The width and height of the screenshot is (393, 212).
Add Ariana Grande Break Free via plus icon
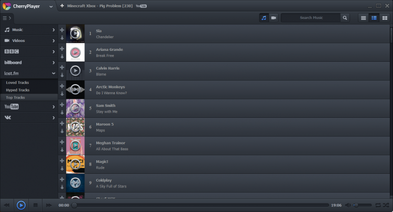coord(62,49)
